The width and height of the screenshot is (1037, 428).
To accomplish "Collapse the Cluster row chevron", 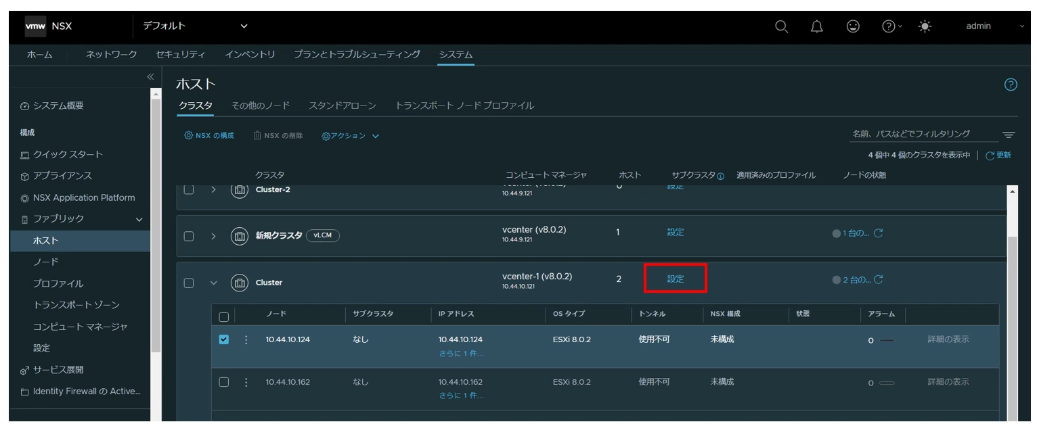I will [213, 283].
